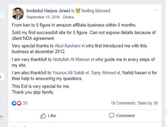Image resolution: width=167 pixels, height=127 pixels.
Task: Click the Like text label
Action: (52, 116)
